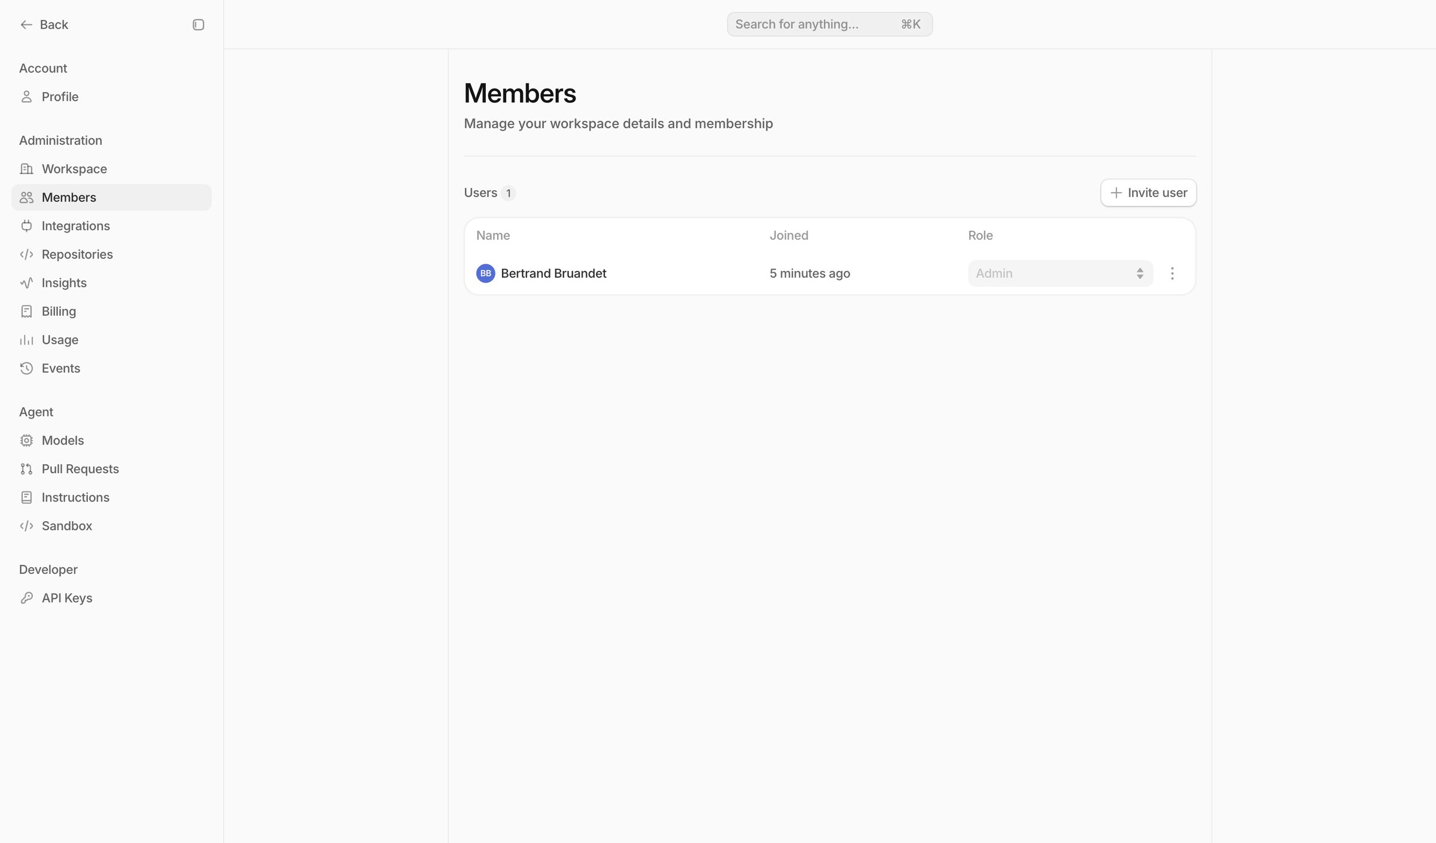Collapse the sidebar panel icon
Viewport: 1436px width, 843px height.
(198, 25)
